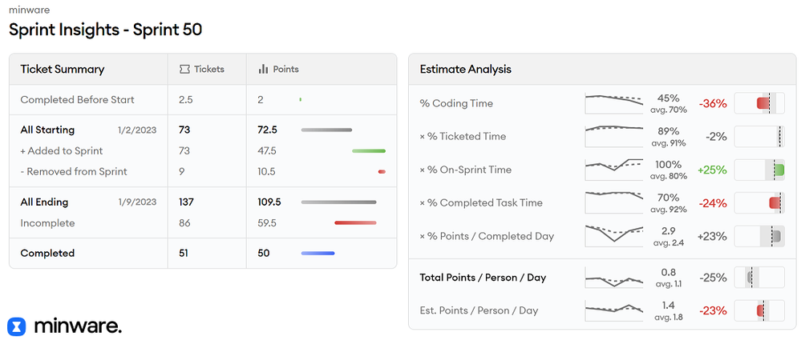
Task: Click the 100% avg. 80% on-sprint value
Action: (x=668, y=169)
